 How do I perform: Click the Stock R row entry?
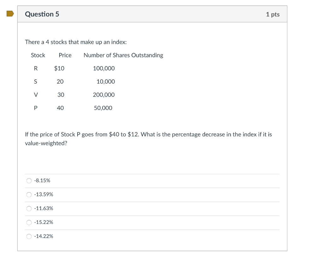[x=35, y=68]
